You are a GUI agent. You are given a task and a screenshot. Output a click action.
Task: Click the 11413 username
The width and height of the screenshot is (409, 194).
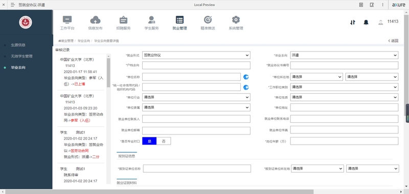pos(393,21)
